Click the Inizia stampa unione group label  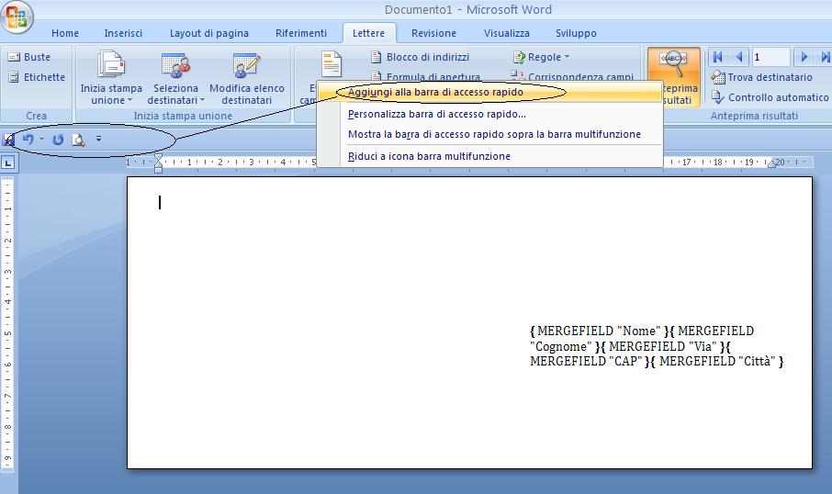(x=183, y=116)
